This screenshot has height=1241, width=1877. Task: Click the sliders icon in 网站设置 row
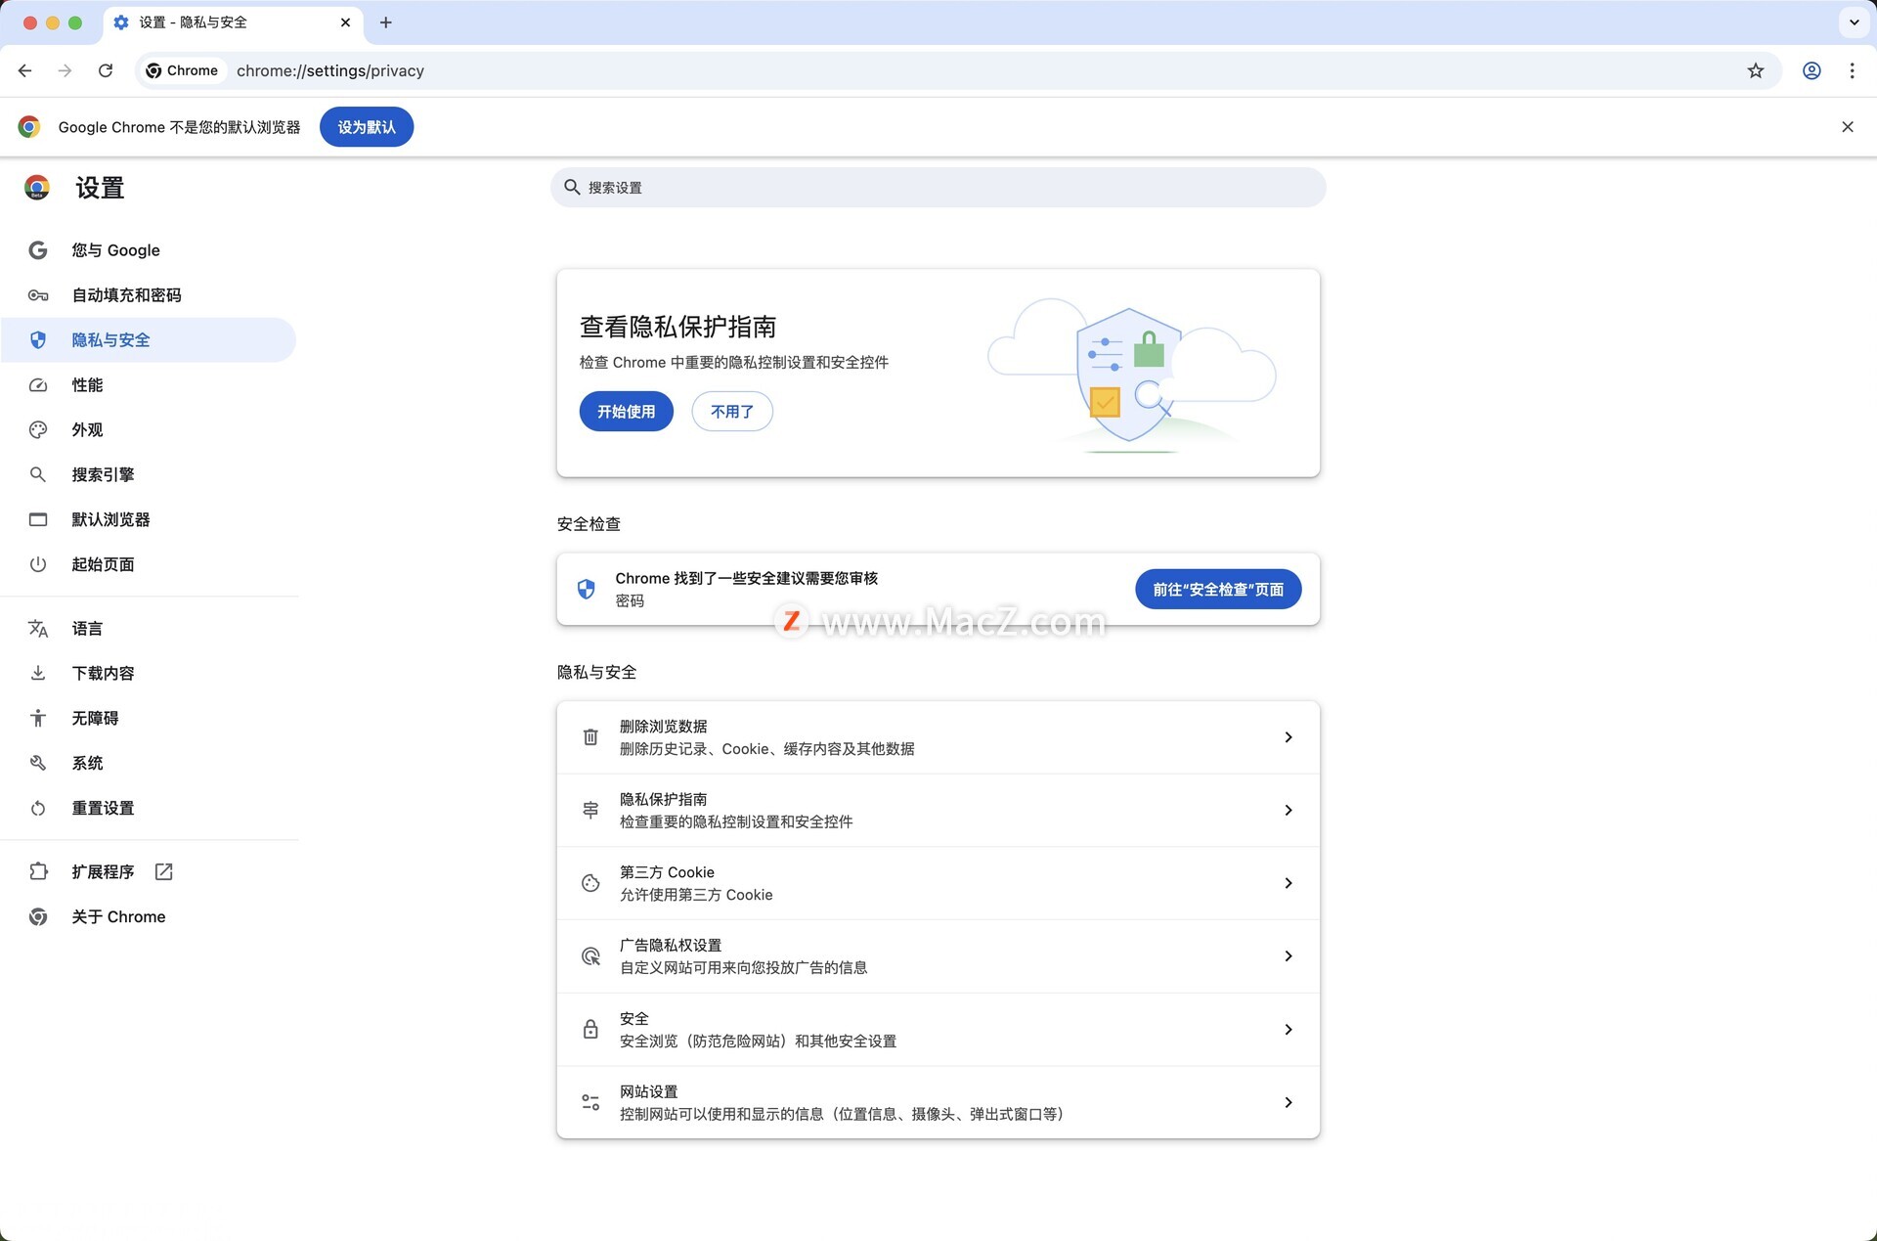(x=590, y=1103)
